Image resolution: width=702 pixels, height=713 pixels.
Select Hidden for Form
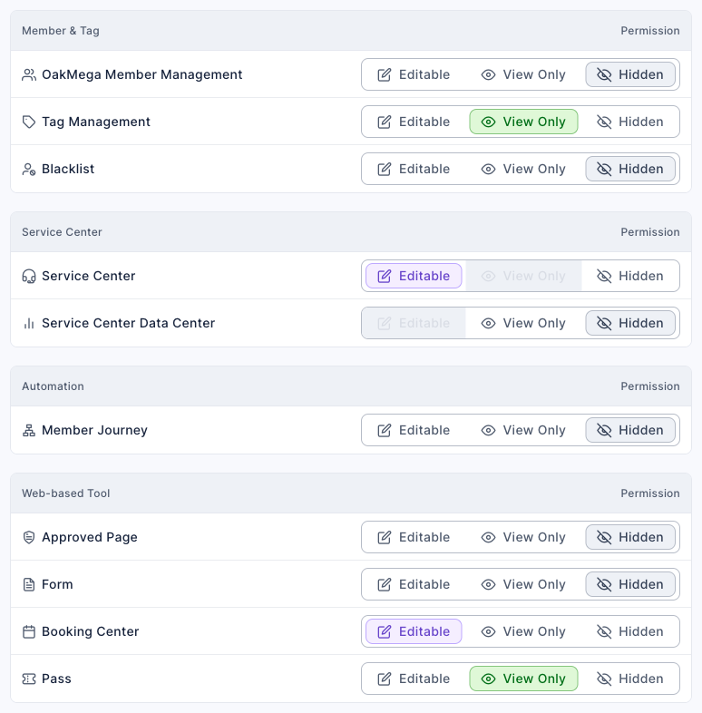630,584
